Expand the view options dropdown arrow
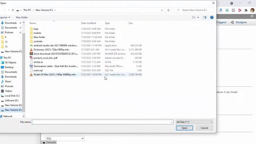Screen dimensions: 256x144 pos(198,17)
